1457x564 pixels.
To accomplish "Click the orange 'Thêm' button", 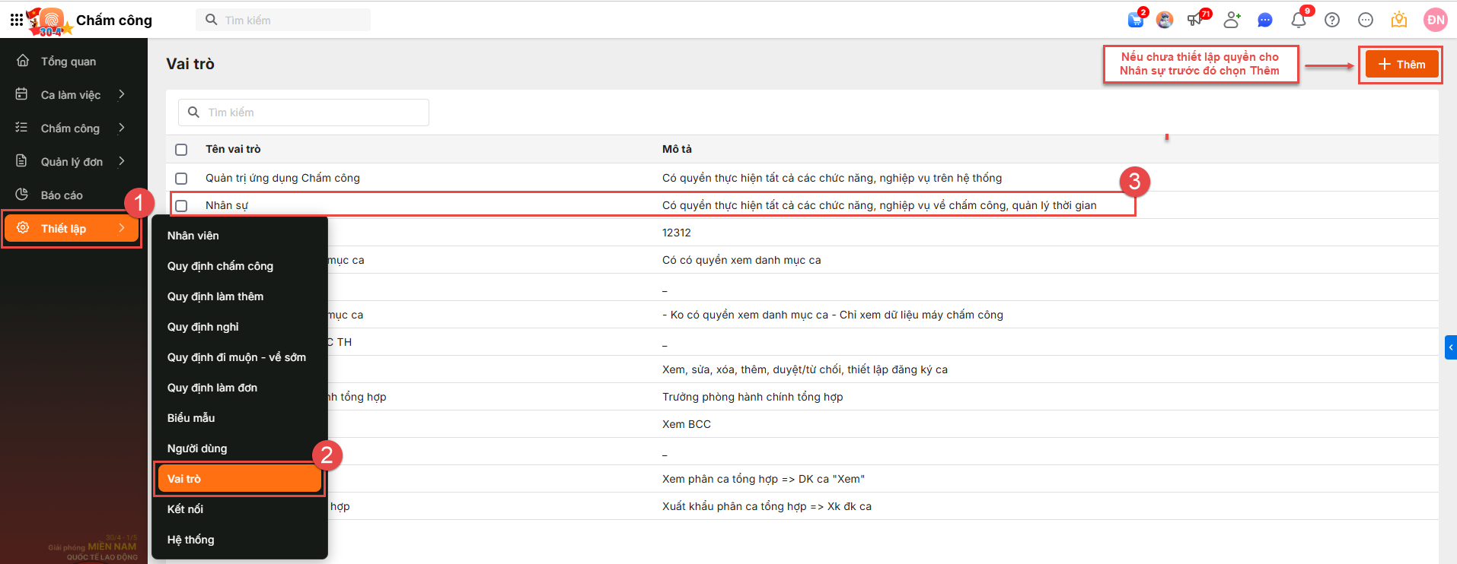I will [x=1401, y=65].
